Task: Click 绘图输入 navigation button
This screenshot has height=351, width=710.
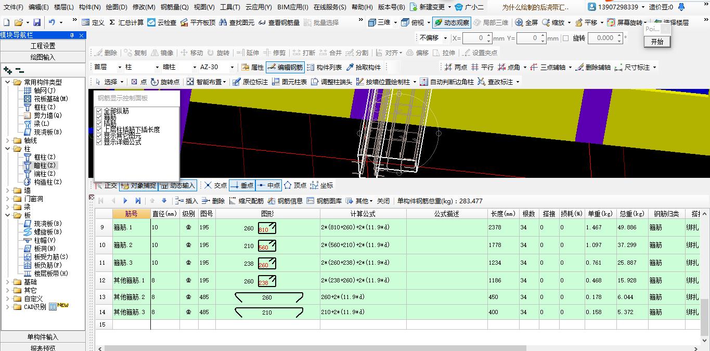Action: tap(43, 57)
